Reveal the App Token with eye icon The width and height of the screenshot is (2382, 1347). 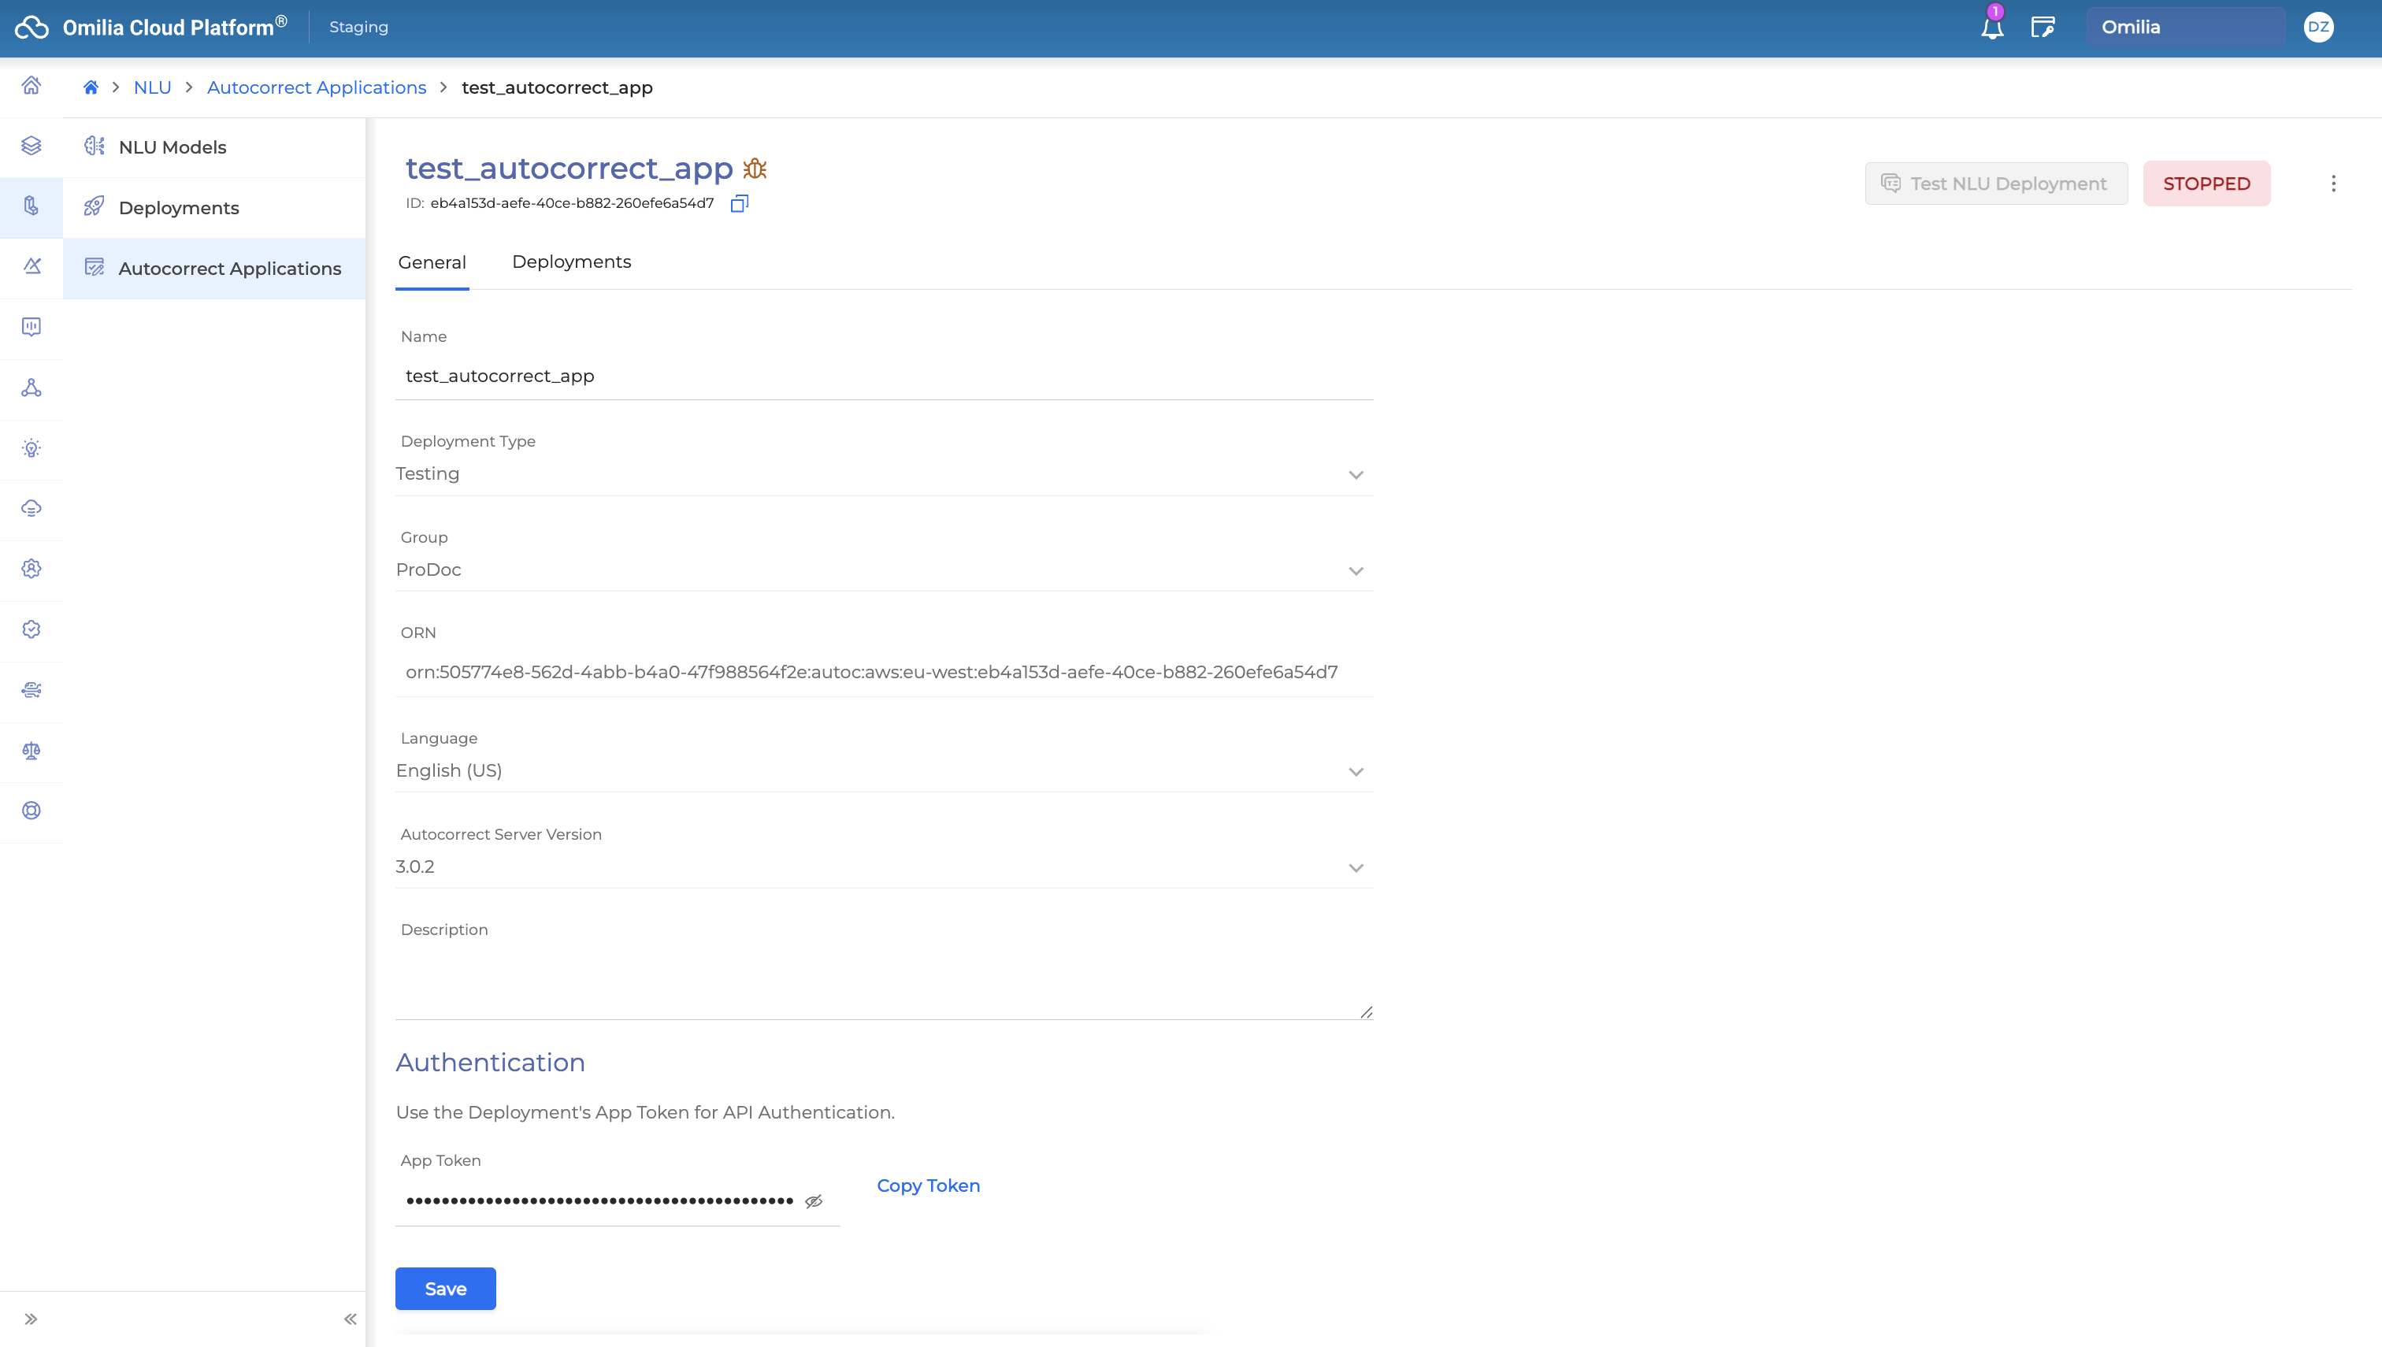click(x=813, y=1200)
